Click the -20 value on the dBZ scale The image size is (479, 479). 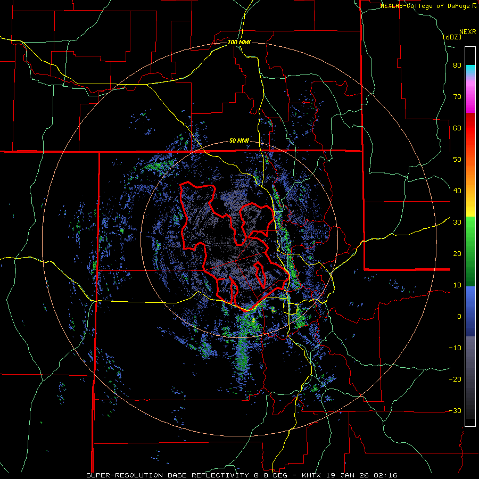(x=455, y=379)
